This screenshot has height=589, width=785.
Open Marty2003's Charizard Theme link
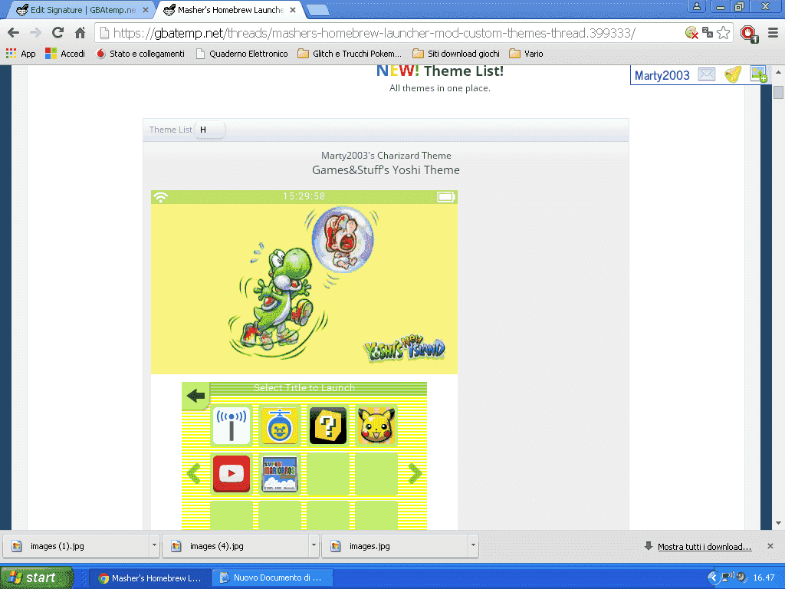coord(386,156)
